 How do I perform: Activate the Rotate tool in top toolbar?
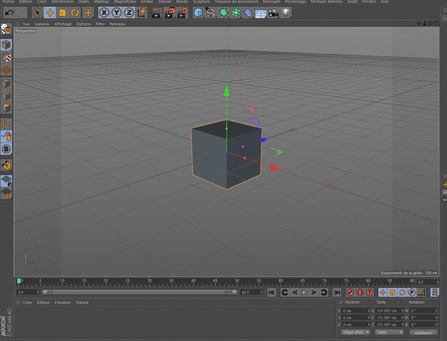75,13
